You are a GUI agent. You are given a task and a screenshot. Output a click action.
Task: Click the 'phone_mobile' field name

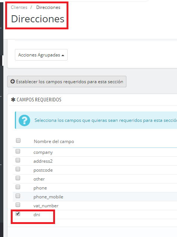click(48, 197)
